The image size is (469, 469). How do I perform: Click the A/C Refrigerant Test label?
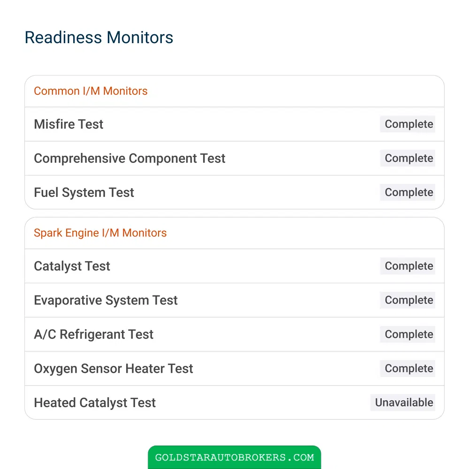[x=94, y=334]
